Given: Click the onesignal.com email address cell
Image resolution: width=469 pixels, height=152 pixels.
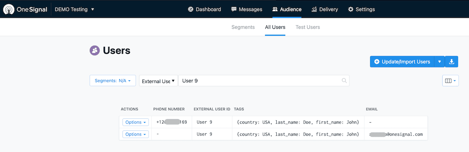Looking at the screenshot, I should pyautogui.click(x=396, y=134).
